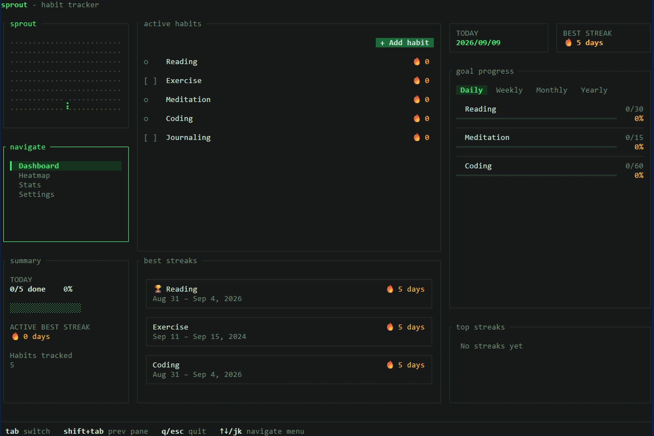654x436 pixels.
Task: Click the flame icon in Journaling habit row
Action: tap(417, 137)
